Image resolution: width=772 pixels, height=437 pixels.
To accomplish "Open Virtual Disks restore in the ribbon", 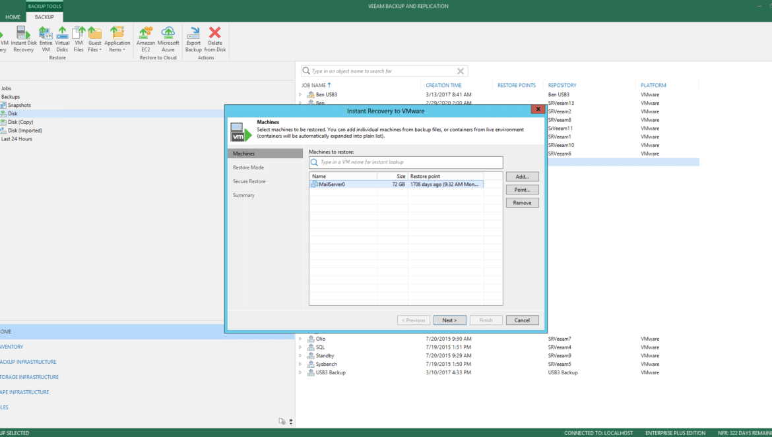I will coord(62,40).
